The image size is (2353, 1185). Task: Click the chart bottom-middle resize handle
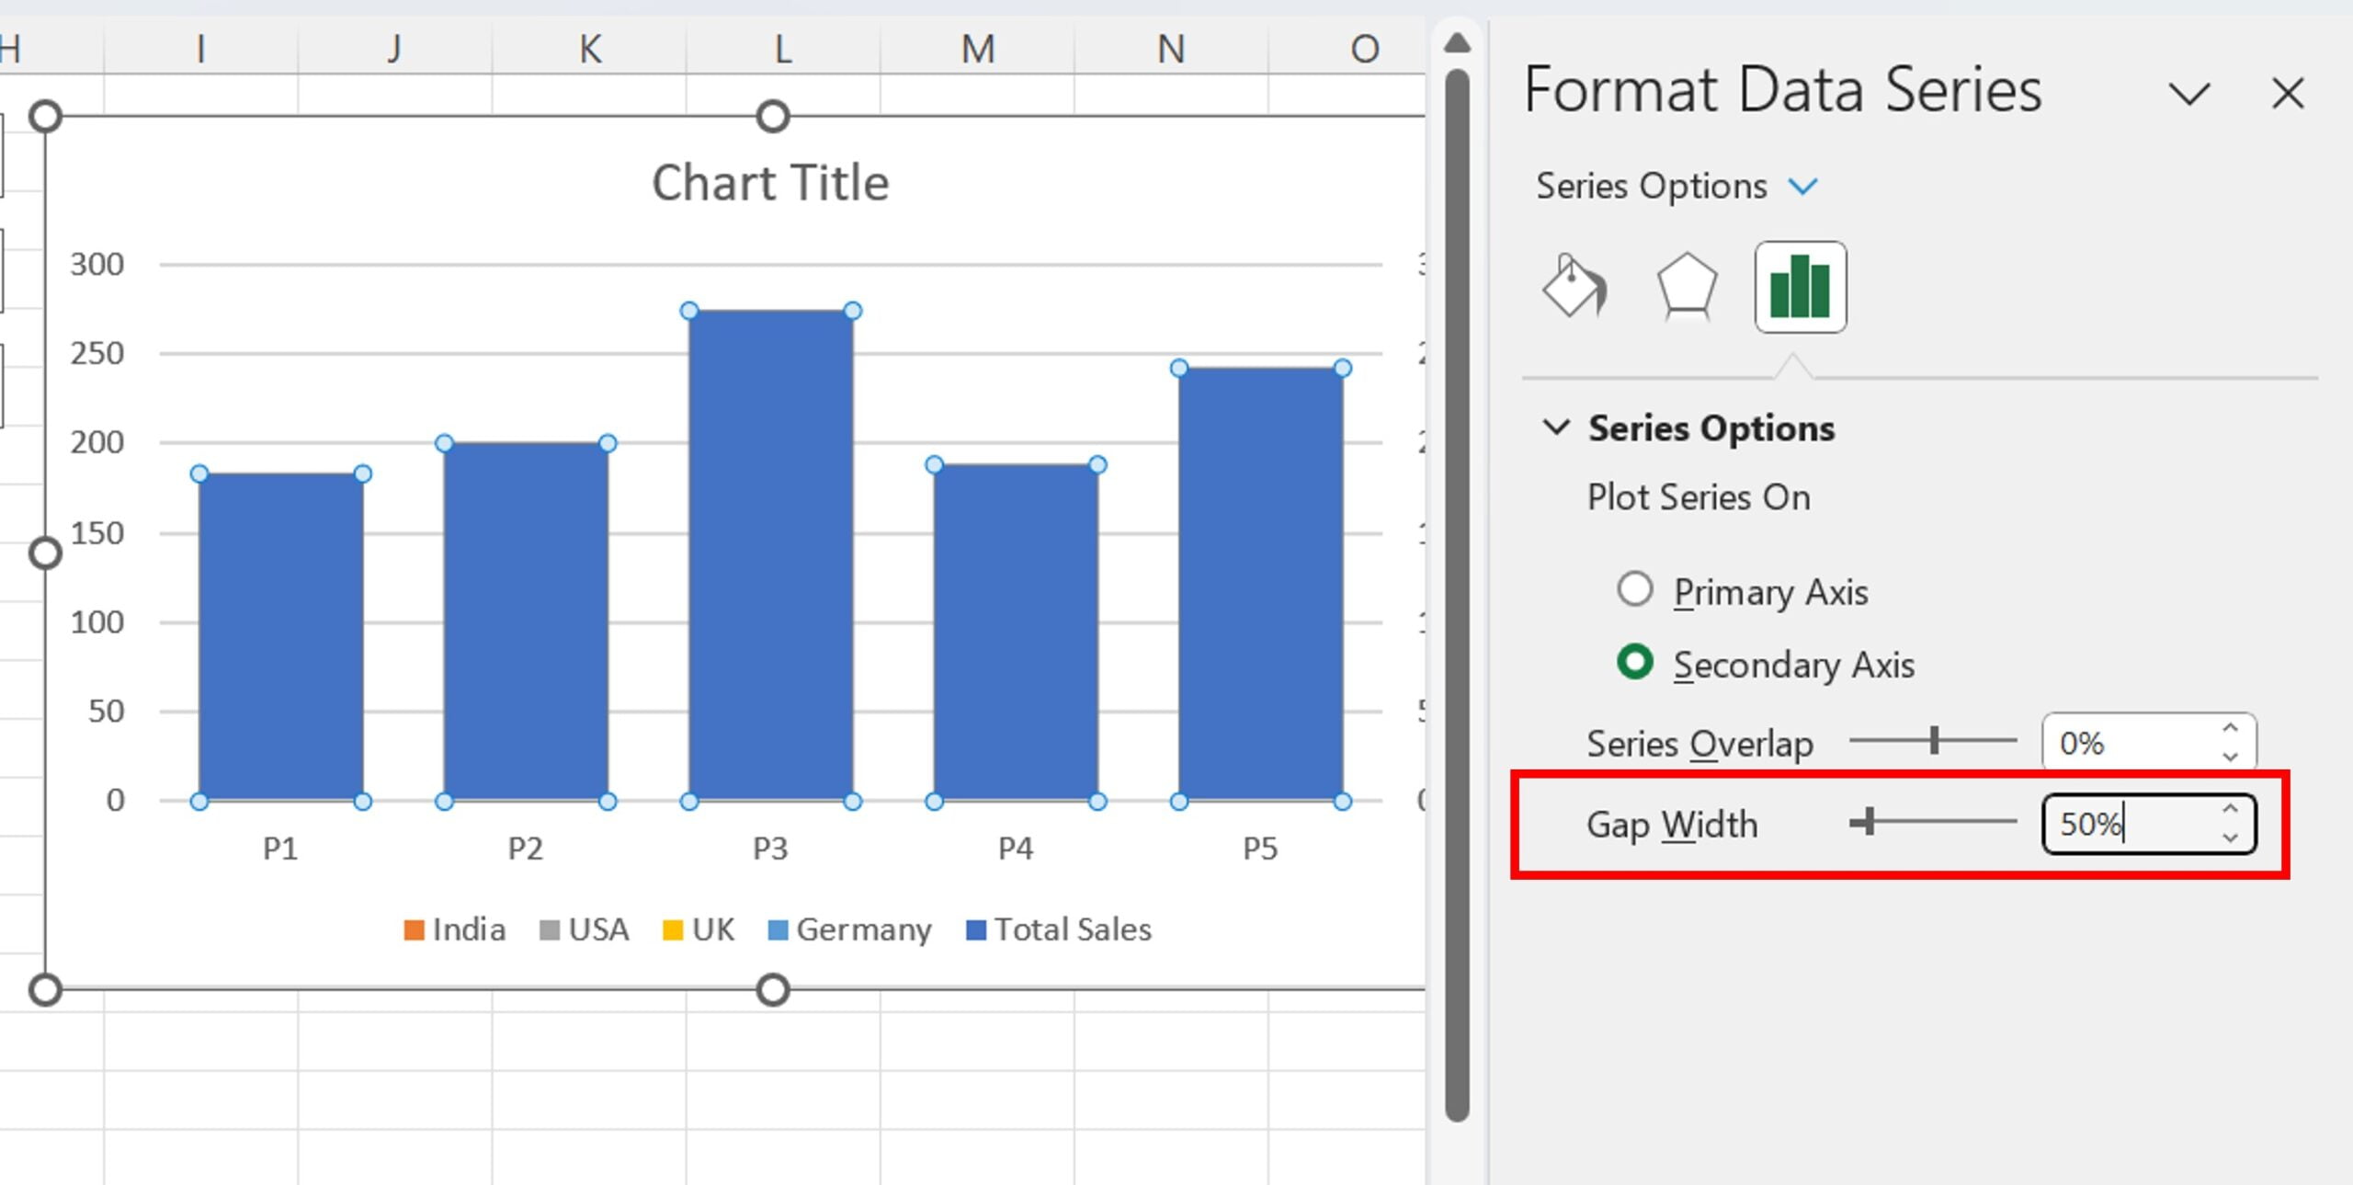[x=773, y=990]
